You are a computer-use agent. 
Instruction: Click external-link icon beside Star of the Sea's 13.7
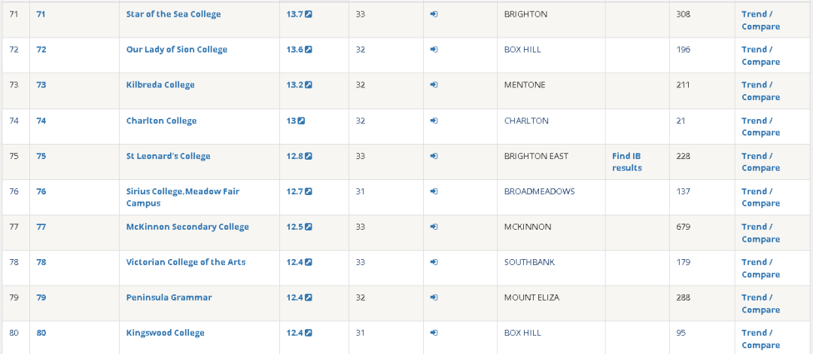pos(309,14)
